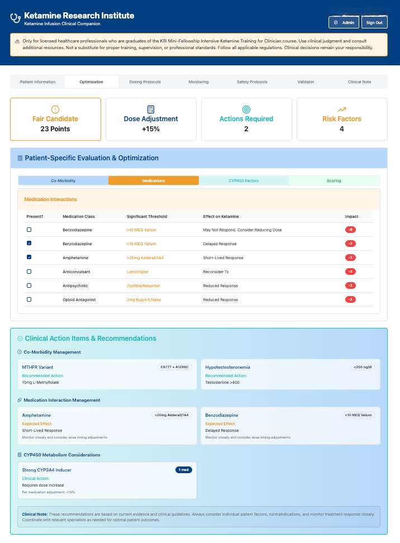The height and width of the screenshot is (543, 400).
Task: Switch to the Dosing Protocols tab
Action: pyautogui.click(x=145, y=82)
